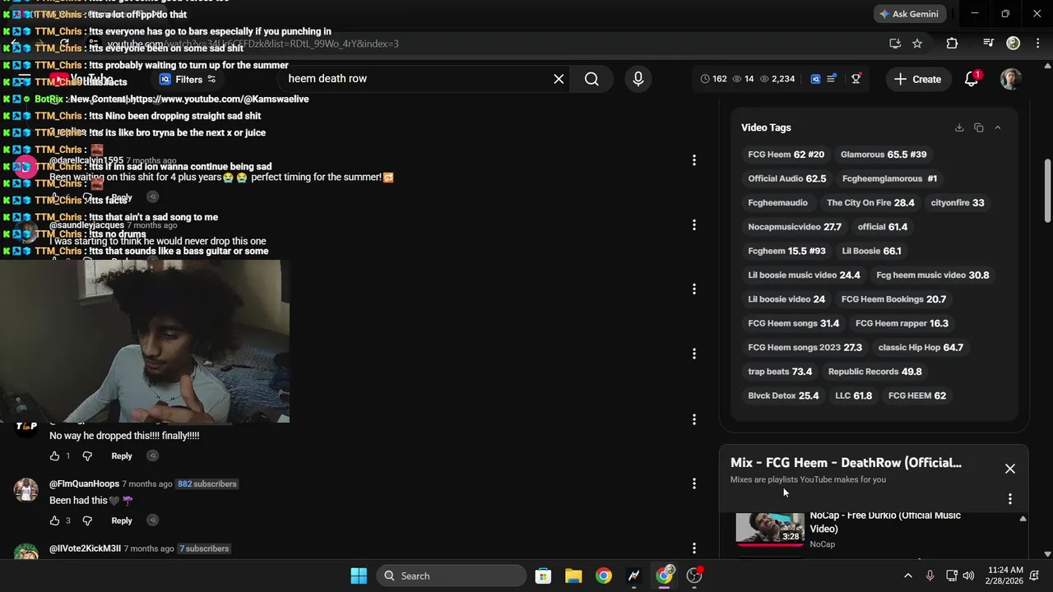Click vidIQ icon beside Reply on 'No way he dropped this' comment
Viewport: 1053px width, 592px height.
[152, 456]
